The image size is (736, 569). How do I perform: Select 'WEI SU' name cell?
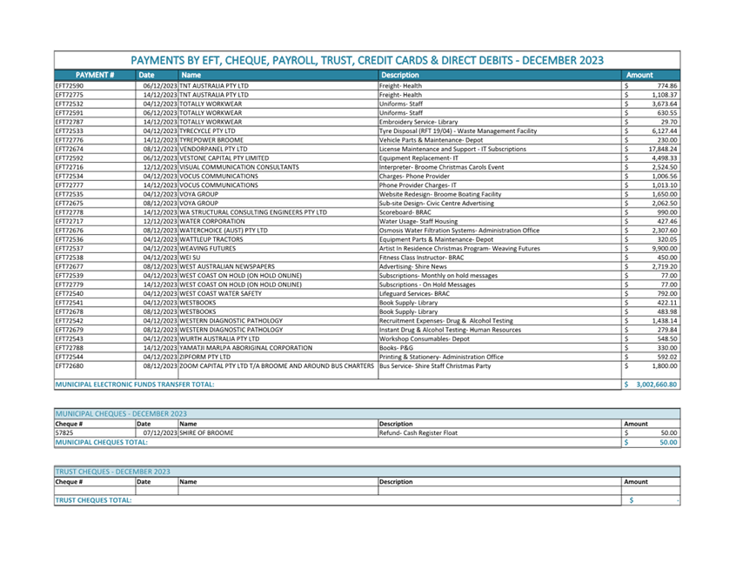click(190, 258)
